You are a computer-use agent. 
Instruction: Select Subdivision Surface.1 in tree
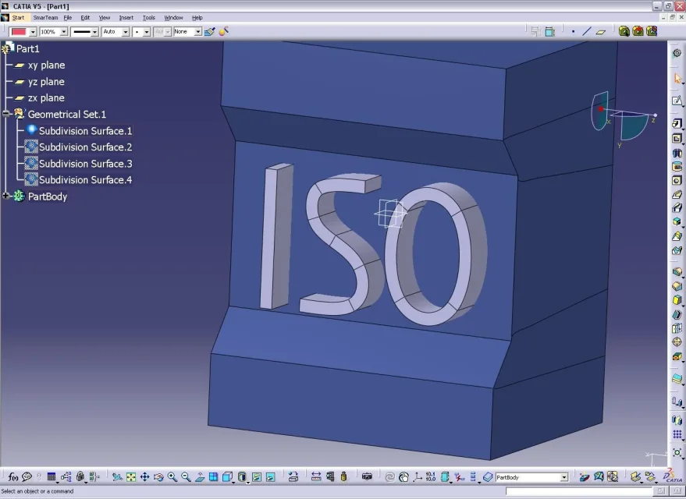coord(85,131)
